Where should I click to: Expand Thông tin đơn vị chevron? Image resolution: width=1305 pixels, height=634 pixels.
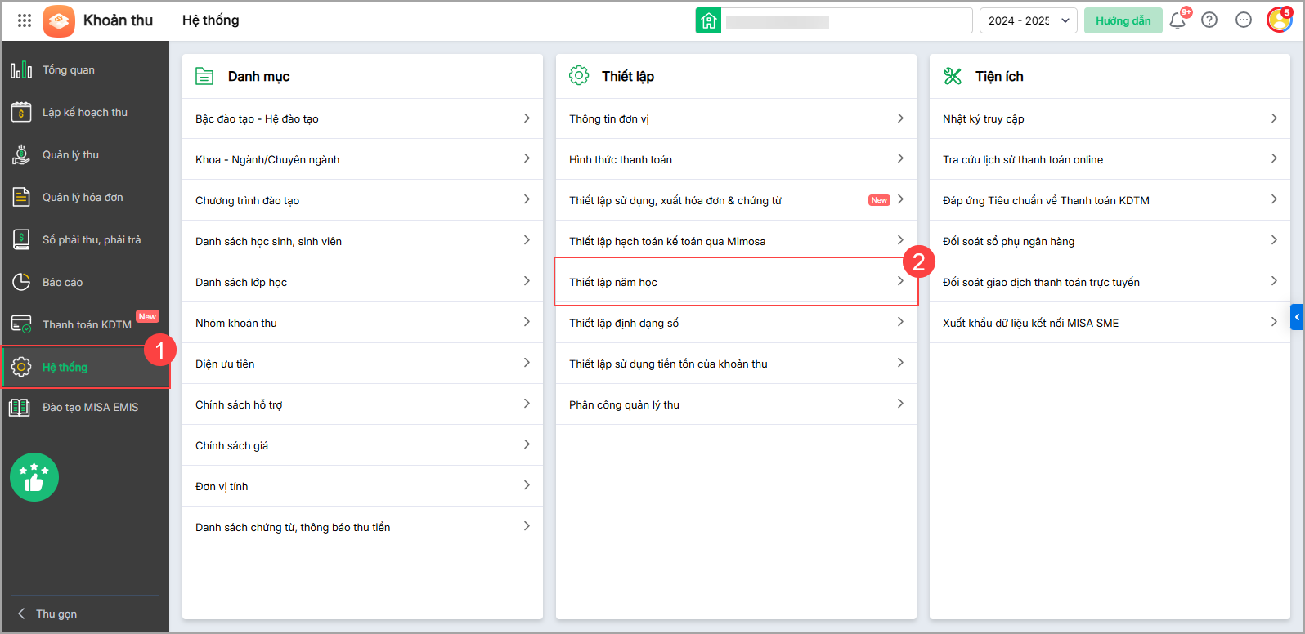pyautogui.click(x=900, y=118)
